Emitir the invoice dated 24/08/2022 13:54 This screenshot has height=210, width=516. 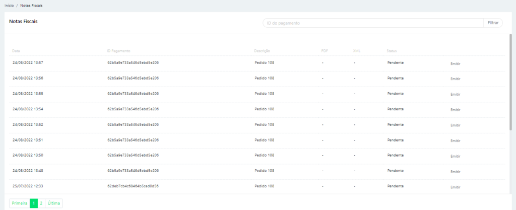(456, 110)
